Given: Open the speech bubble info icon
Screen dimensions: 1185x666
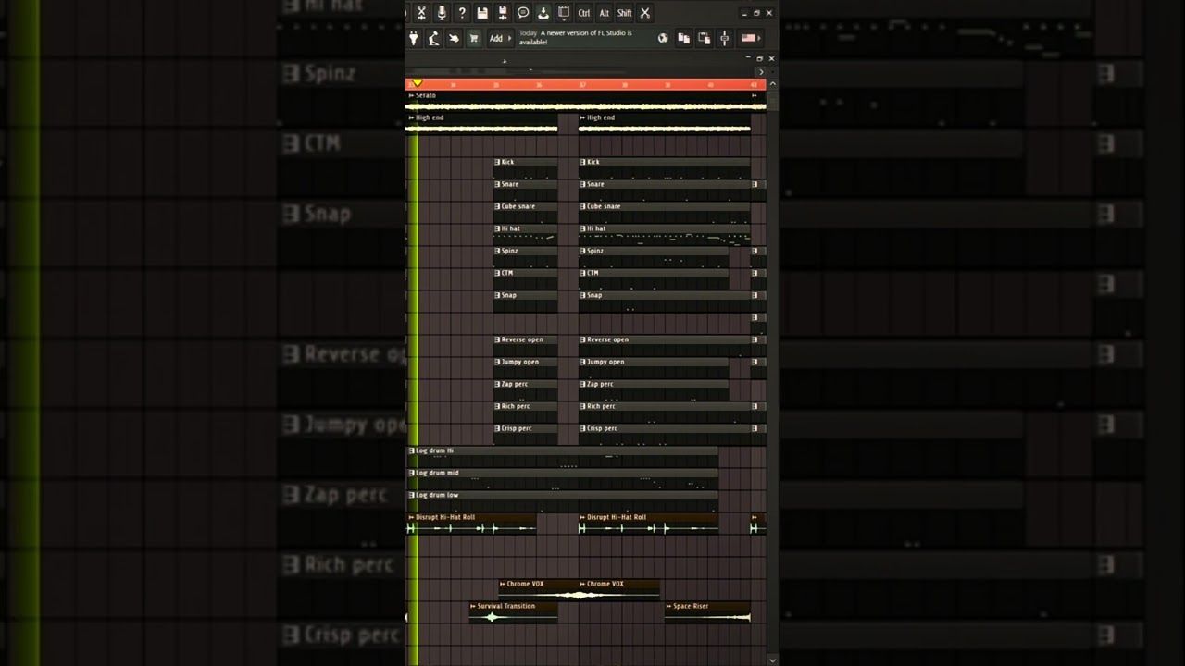Looking at the screenshot, I should (523, 13).
